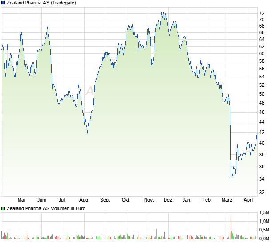Image resolution: width=276 pixels, height=243 pixels.
Task: Click the 0,0M volume axis value
Action: coord(264,239)
